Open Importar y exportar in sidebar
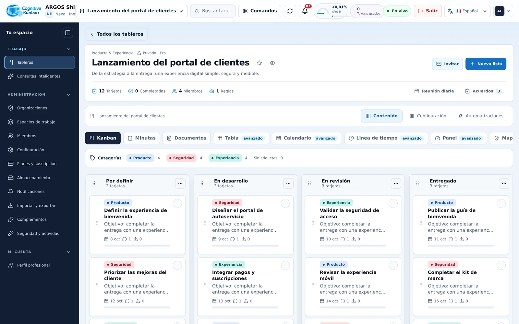This screenshot has width=519, height=324. point(40,205)
